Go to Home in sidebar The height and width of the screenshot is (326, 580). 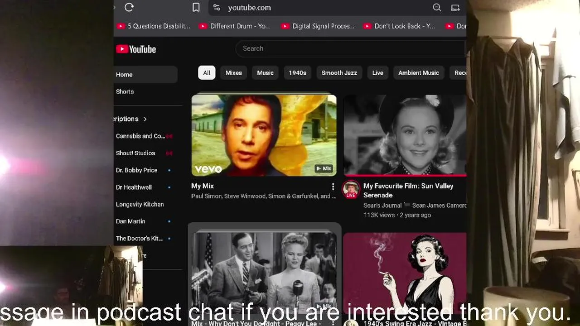[x=145, y=75]
